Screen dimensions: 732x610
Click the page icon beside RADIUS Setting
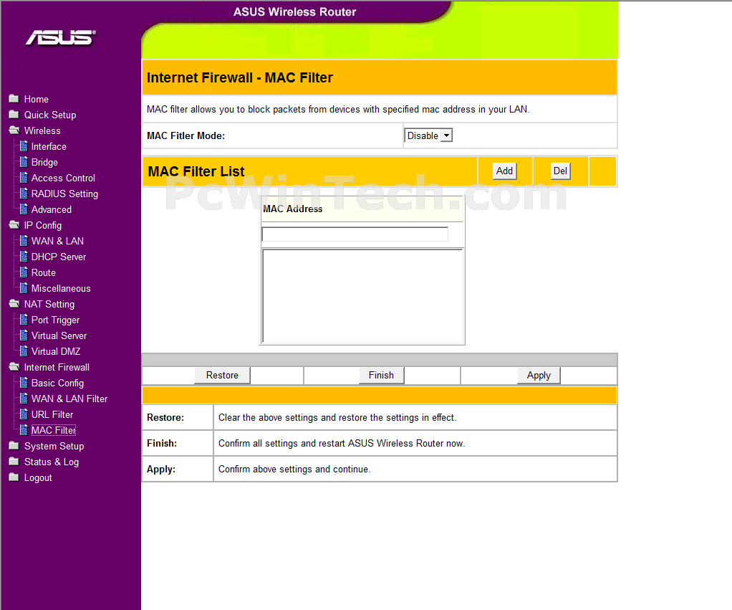pyautogui.click(x=24, y=194)
